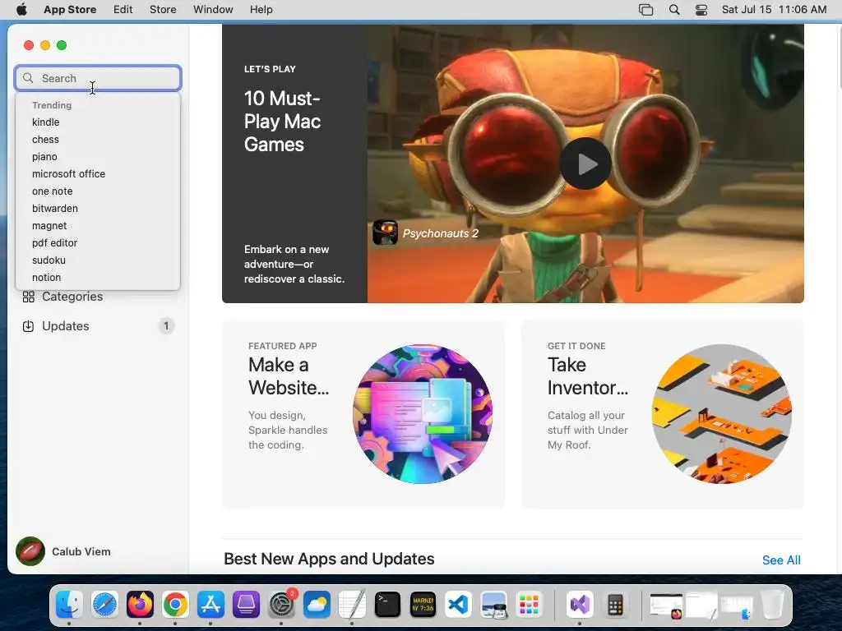Play the Psychonauts 2 video

(x=585, y=164)
